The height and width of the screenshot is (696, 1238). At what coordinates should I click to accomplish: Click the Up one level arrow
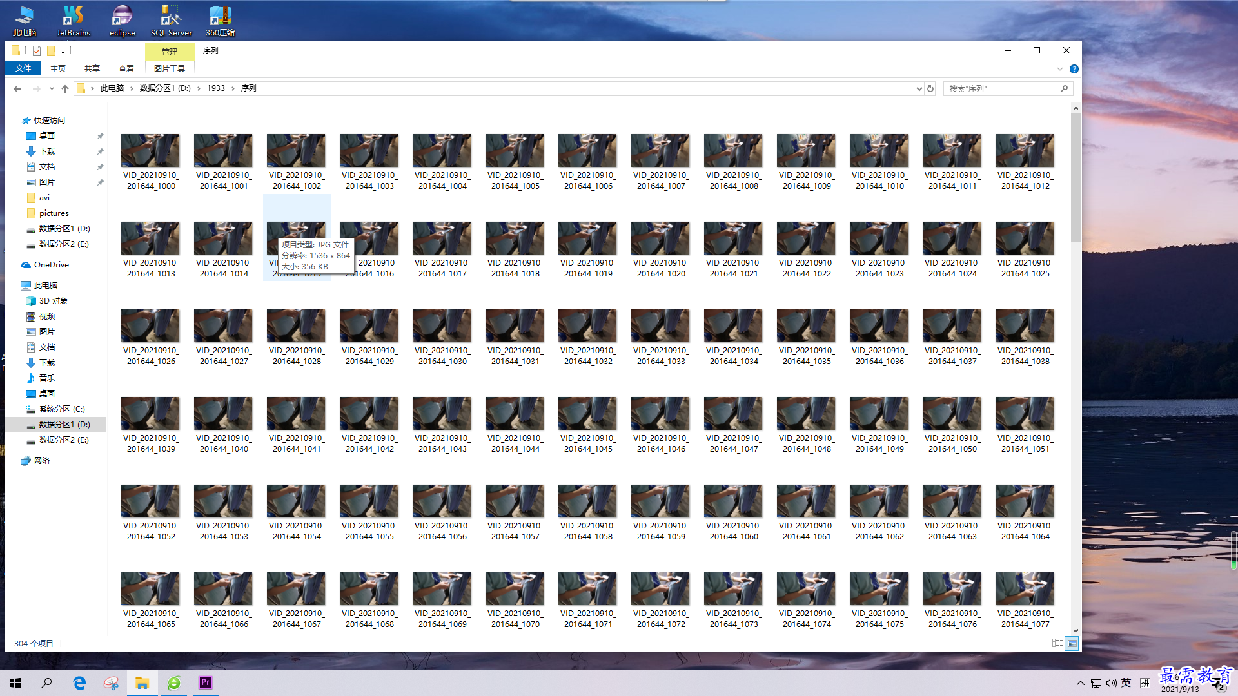coord(64,89)
